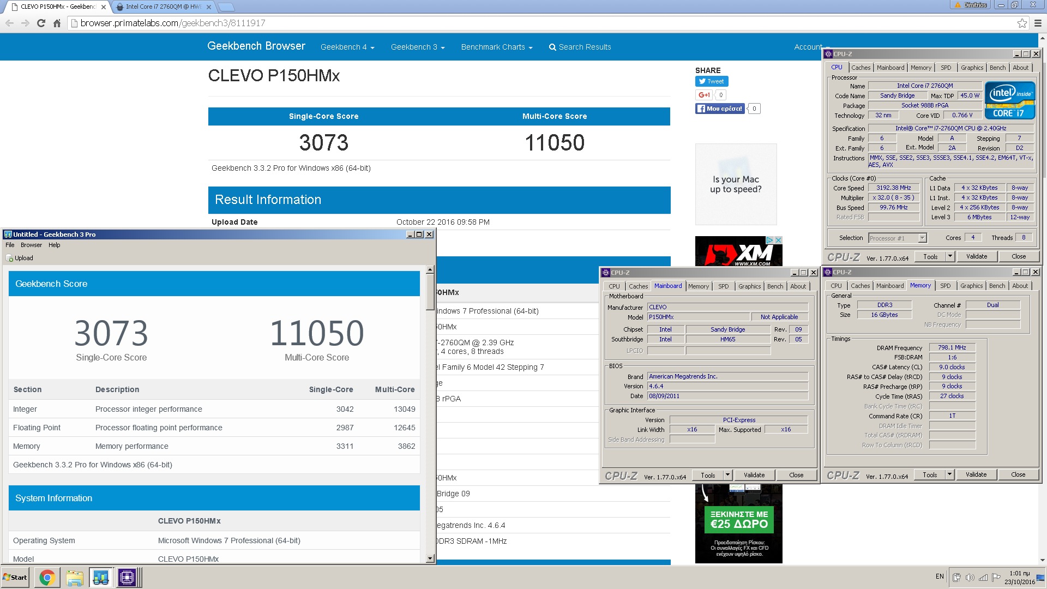The height and width of the screenshot is (589, 1047).
Task: Click the Action Center flag icon
Action: tap(996, 578)
